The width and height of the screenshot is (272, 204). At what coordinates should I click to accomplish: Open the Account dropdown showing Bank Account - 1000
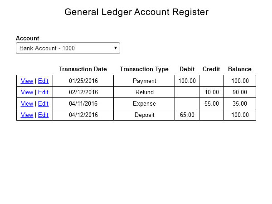point(68,48)
